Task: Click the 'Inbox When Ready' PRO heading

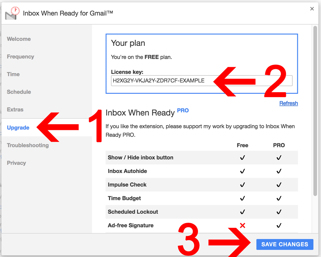Action: click(140, 113)
